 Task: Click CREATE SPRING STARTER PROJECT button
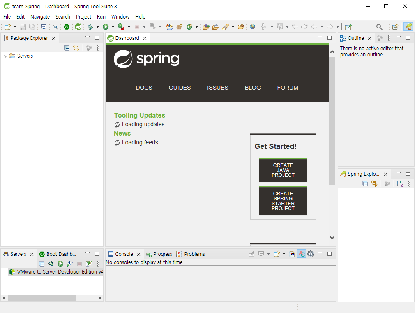pos(283,201)
